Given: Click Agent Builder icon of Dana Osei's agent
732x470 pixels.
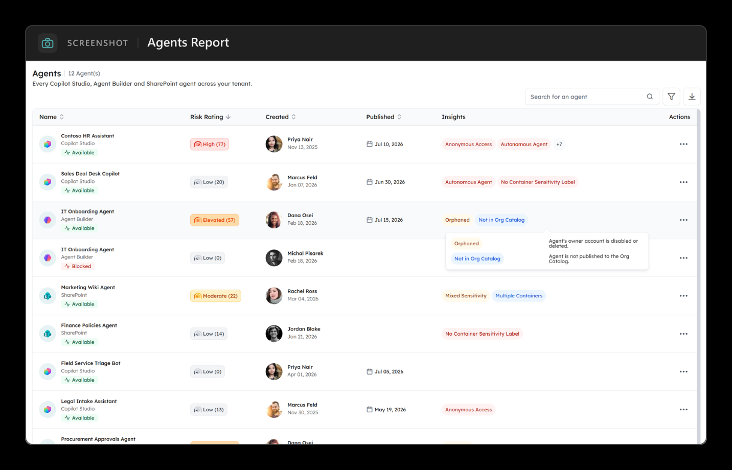Looking at the screenshot, I should point(48,220).
